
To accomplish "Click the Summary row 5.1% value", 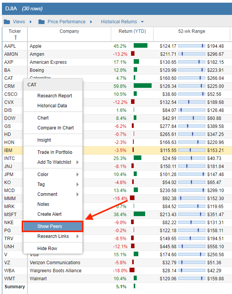I will point(121,287).
